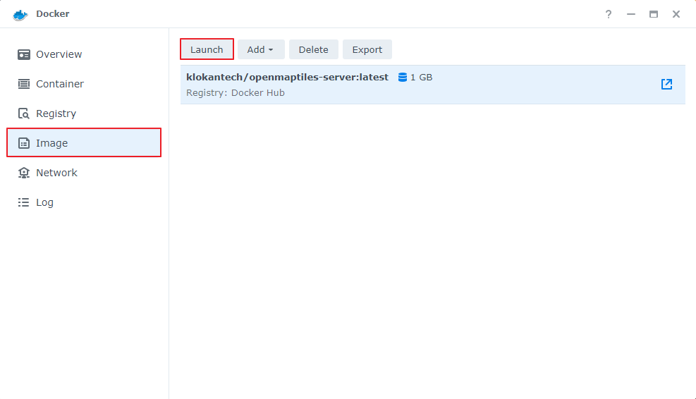Click the Registry: Docker Hub label
This screenshot has height=399, width=696.
(x=236, y=93)
